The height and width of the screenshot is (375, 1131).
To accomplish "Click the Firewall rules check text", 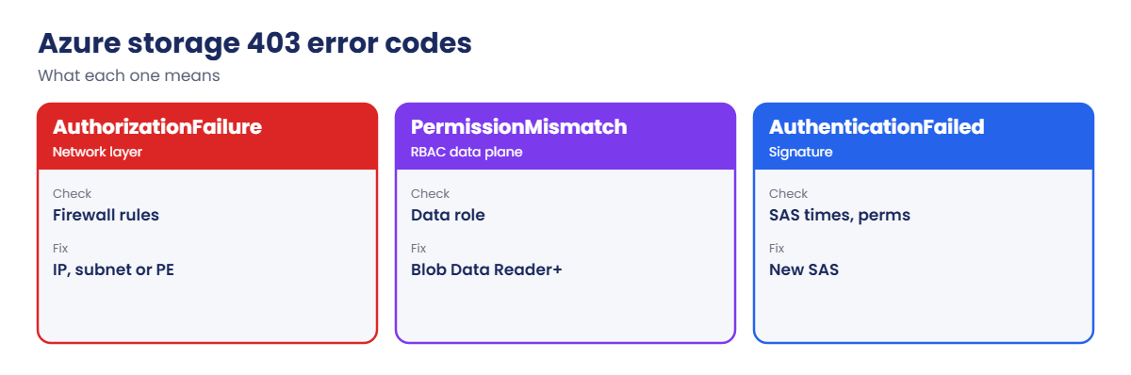I will tap(106, 215).
